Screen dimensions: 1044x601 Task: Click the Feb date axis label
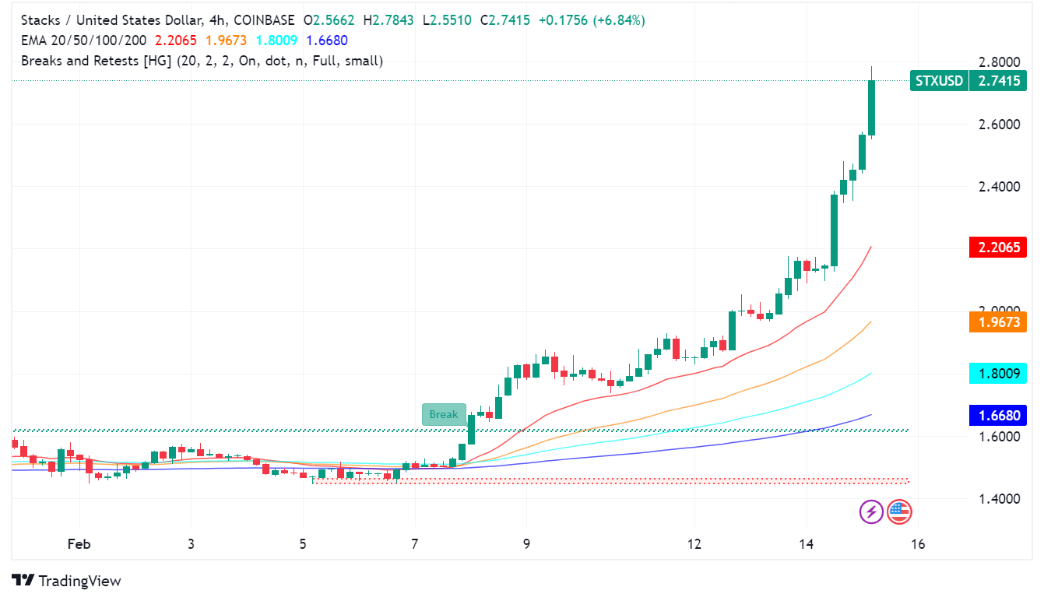click(79, 544)
